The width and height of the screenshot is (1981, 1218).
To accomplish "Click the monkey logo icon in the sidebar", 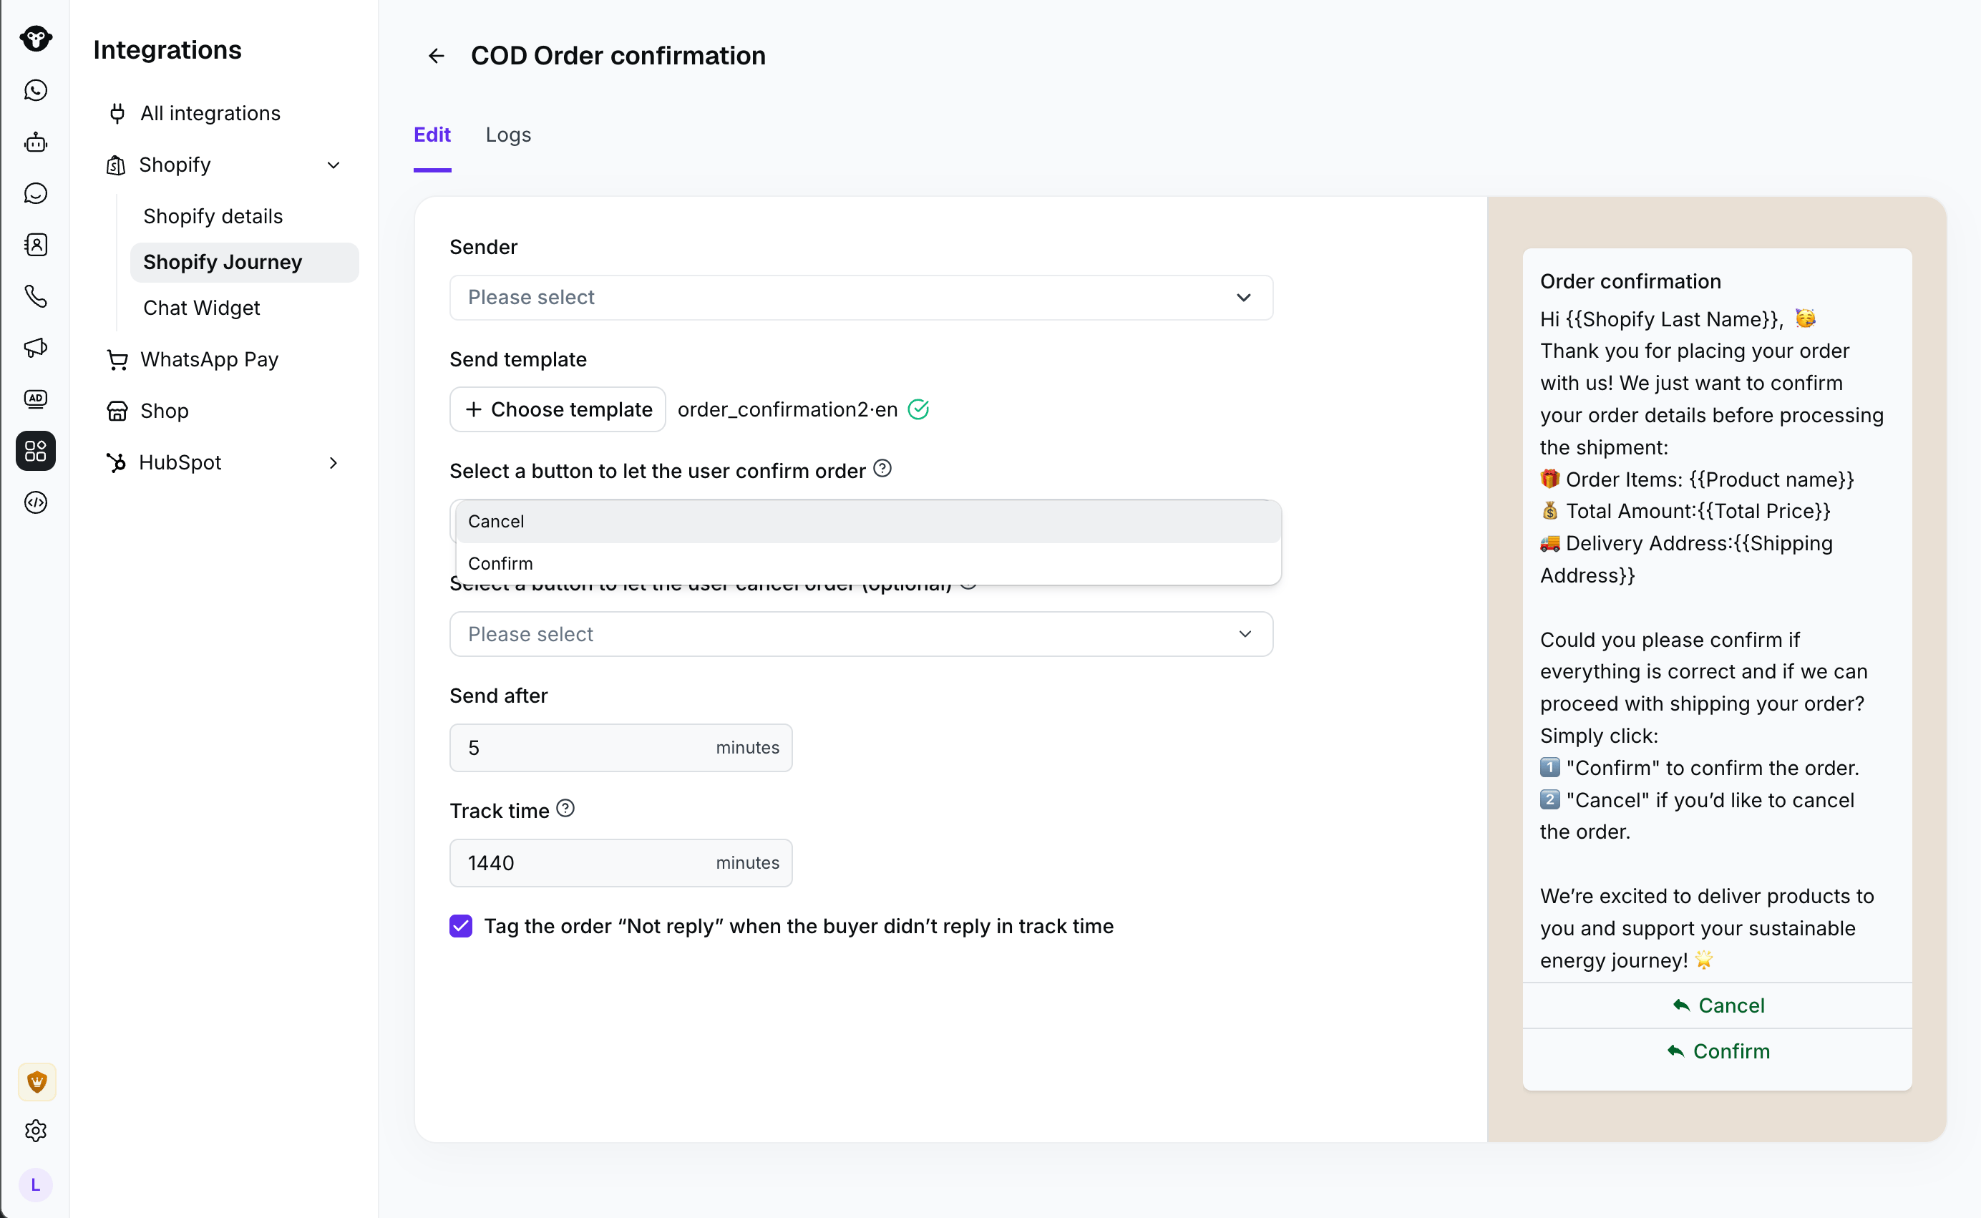I will pyautogui.click(x=36, y=38).
